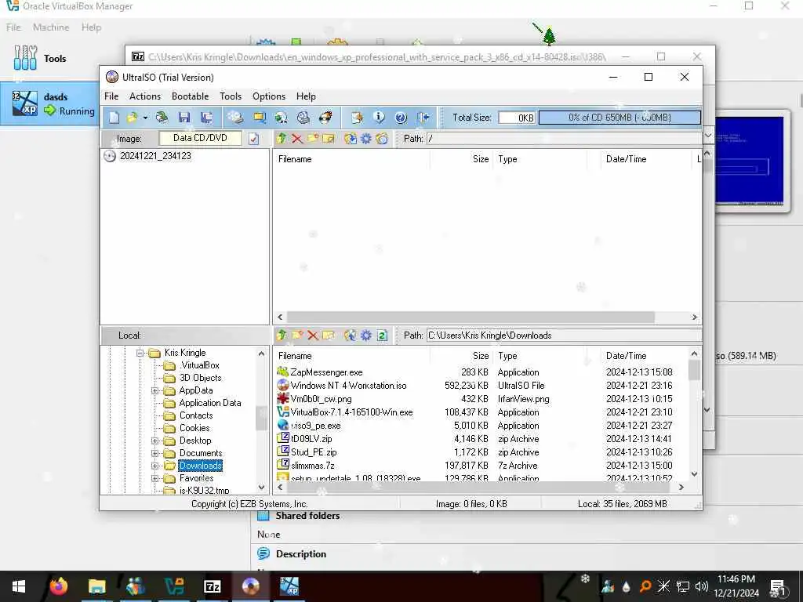Click the Rename icon in image pane toolbar

(x=329, y=138)
